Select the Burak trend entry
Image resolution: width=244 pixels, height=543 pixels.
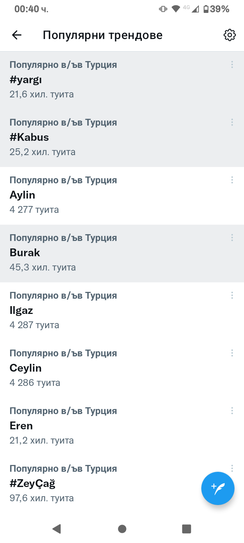pyautogui.click(x=102, y=253)
